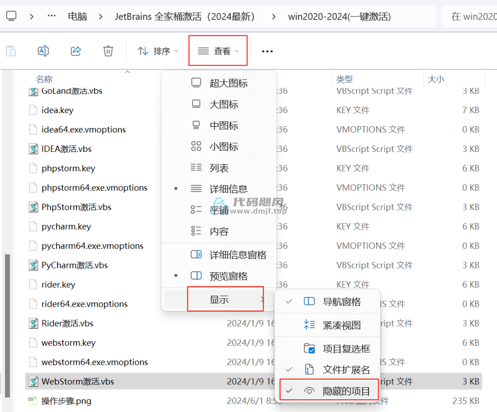Select 列表 view option
This screenshot has width=497, height=412.
point(219,168)
